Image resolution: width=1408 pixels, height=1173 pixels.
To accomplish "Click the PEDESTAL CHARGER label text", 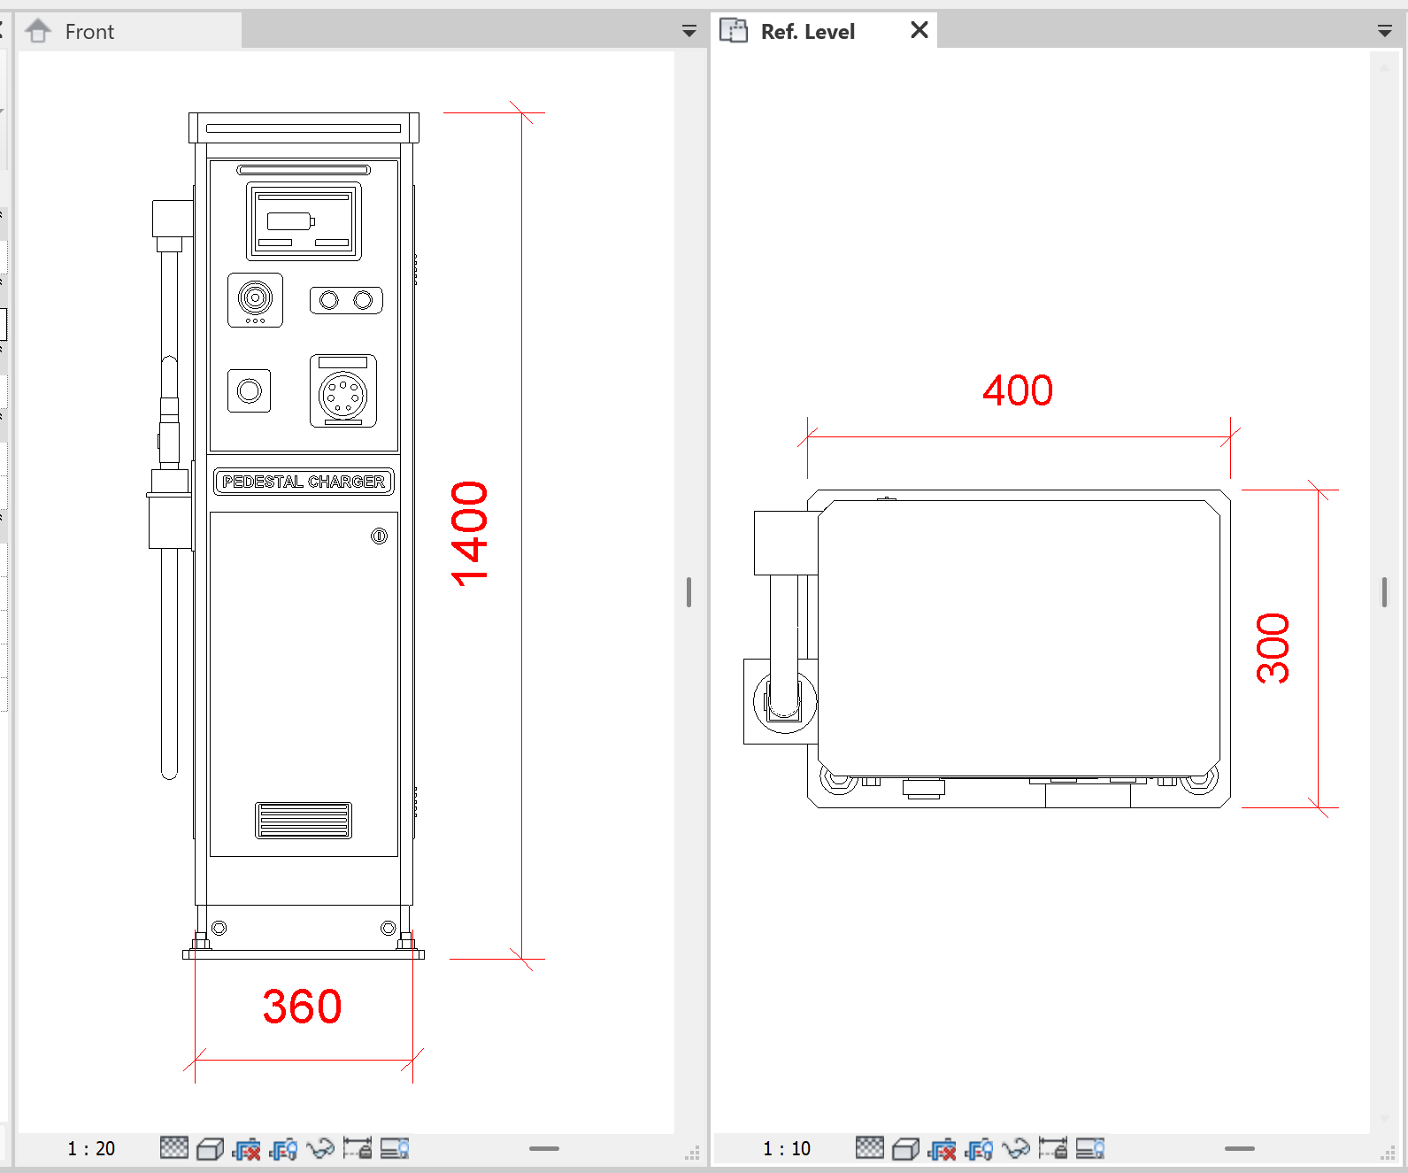I will (x=304, y=482).
